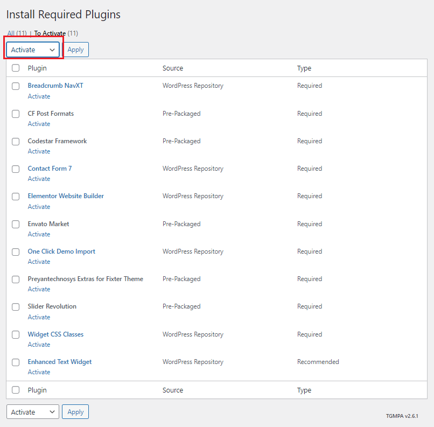This screenshot has height=427, width=434.
Task: Open the Elementor Website Builder plugin link
Action: [66, 196]
